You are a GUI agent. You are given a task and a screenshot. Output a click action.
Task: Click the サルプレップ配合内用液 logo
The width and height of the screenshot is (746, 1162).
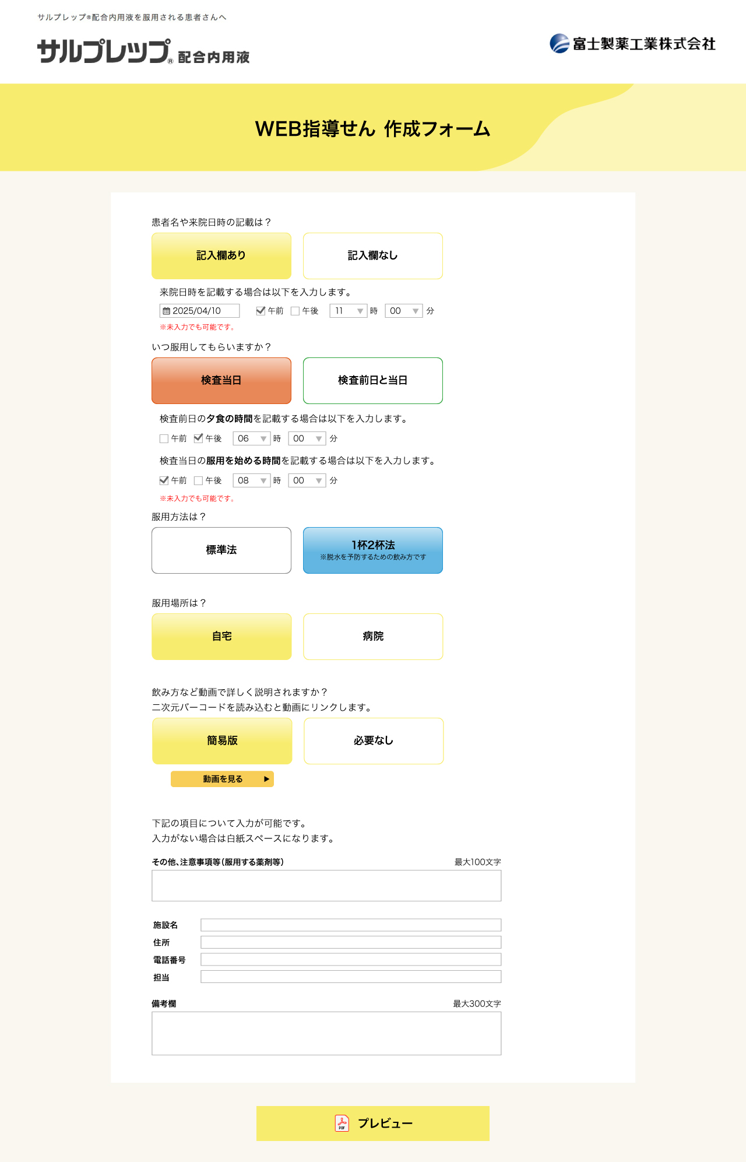coord(143,51)
